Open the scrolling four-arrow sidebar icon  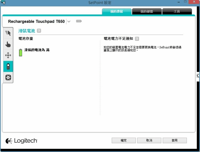tap(8, 55)
